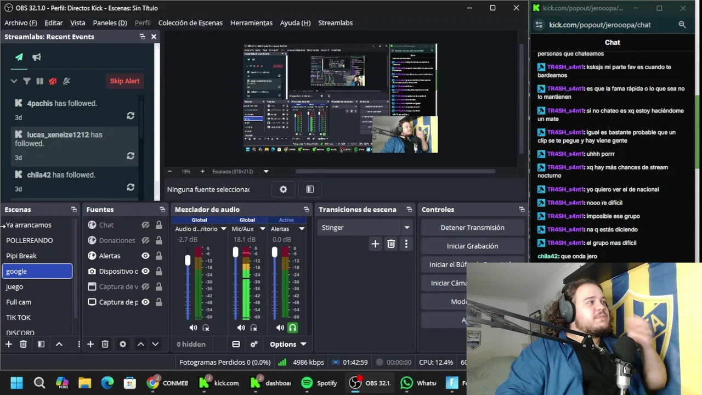This screenshot has height=395, width=702.
Task: Click the Skip Alert button
Action: tap(124, 81)
